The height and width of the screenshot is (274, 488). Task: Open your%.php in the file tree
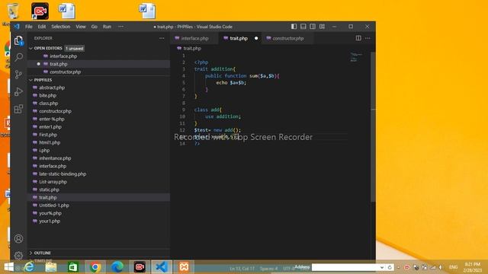click(99, 213)
